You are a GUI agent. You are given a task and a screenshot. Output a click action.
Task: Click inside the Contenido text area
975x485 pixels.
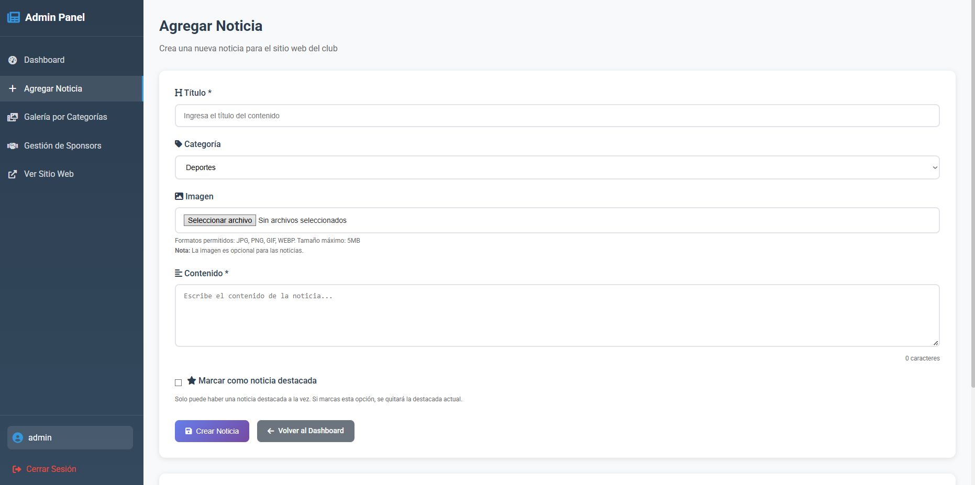557,315
